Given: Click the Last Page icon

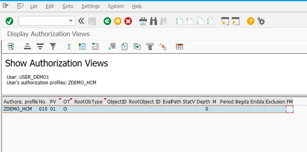Looking at the screenshot, I should point(210,21).
